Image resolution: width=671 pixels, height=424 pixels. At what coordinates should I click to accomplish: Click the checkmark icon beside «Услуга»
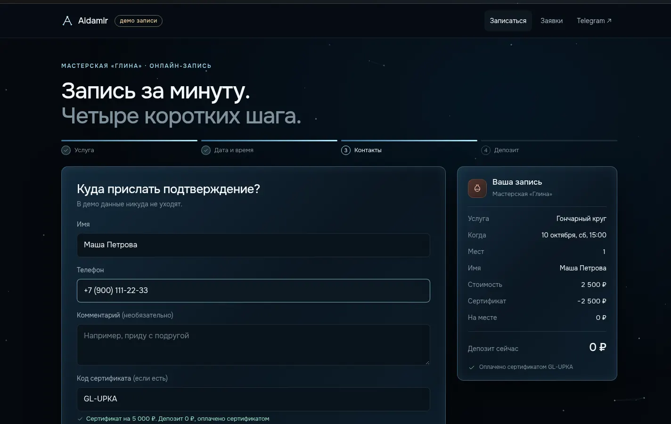[66, 150]
